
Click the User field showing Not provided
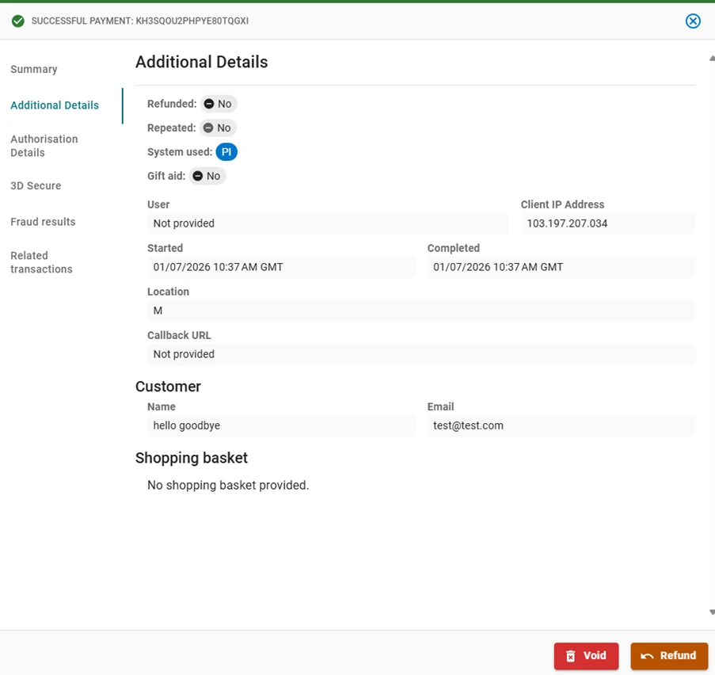(x=327, y=223)
